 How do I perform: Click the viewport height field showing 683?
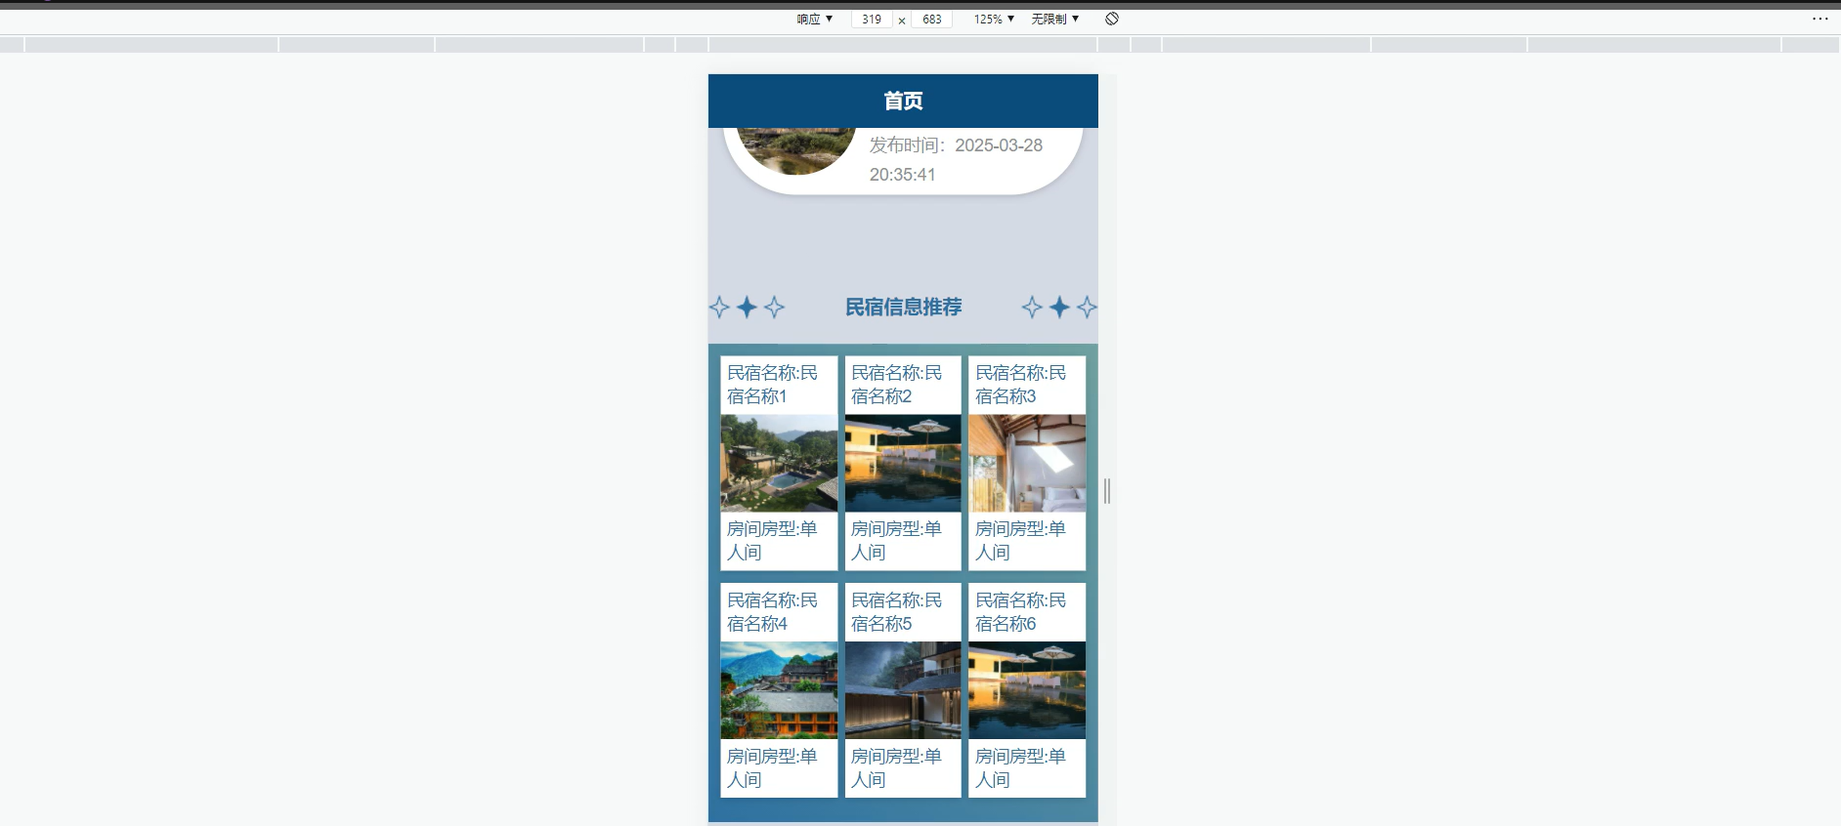pos(932,19)
